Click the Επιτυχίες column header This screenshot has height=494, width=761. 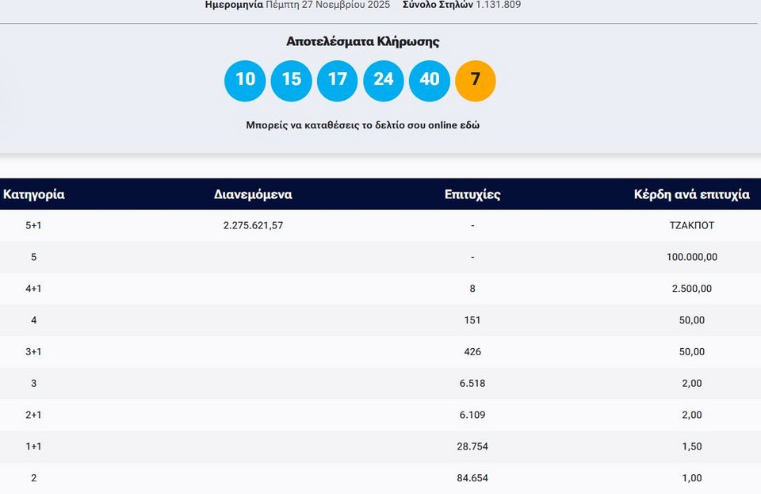point(472,194)
